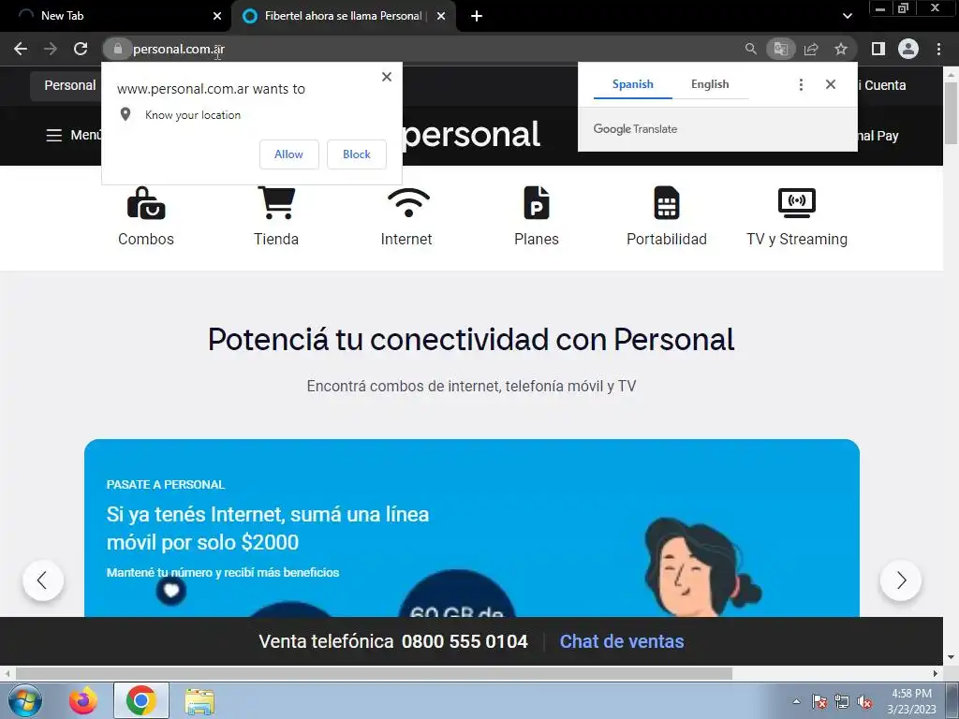959x719 pixels.
Task: Dismiss the location permission prompt
Action: pyautogui.click(x=387, y=77)
